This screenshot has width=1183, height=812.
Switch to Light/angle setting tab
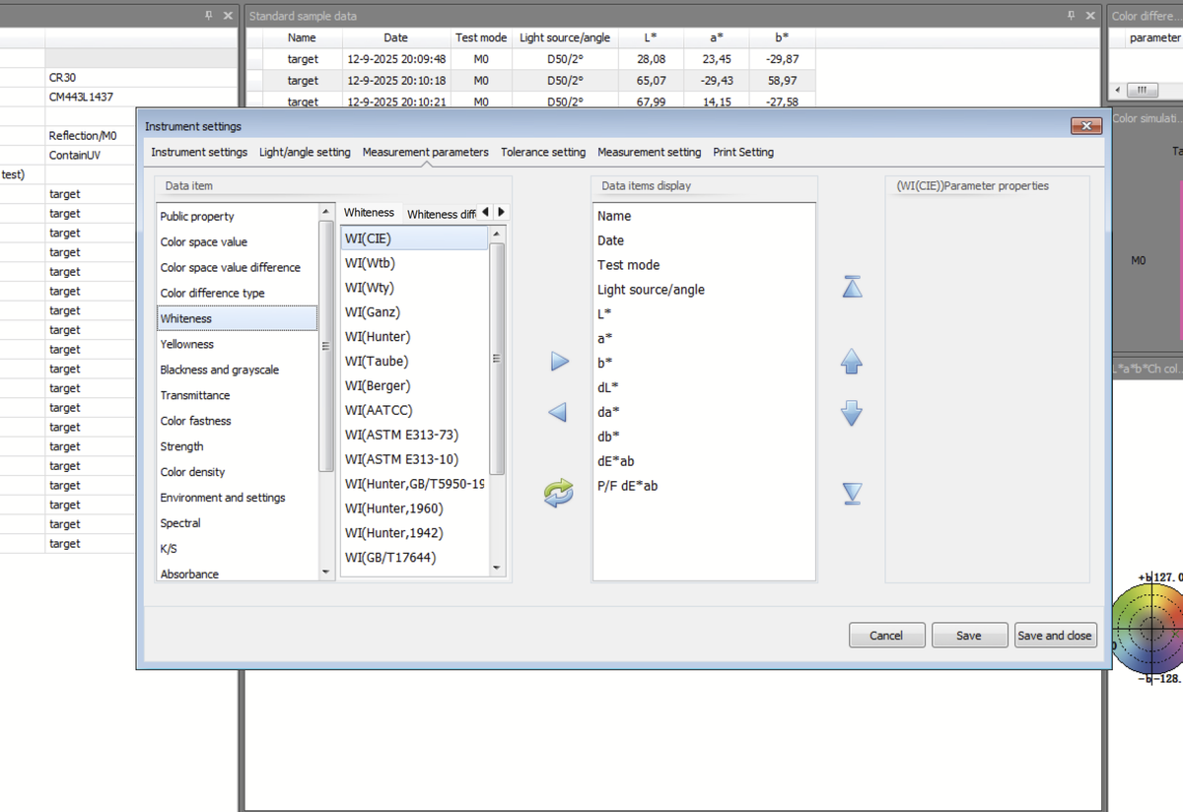(305, 152)
